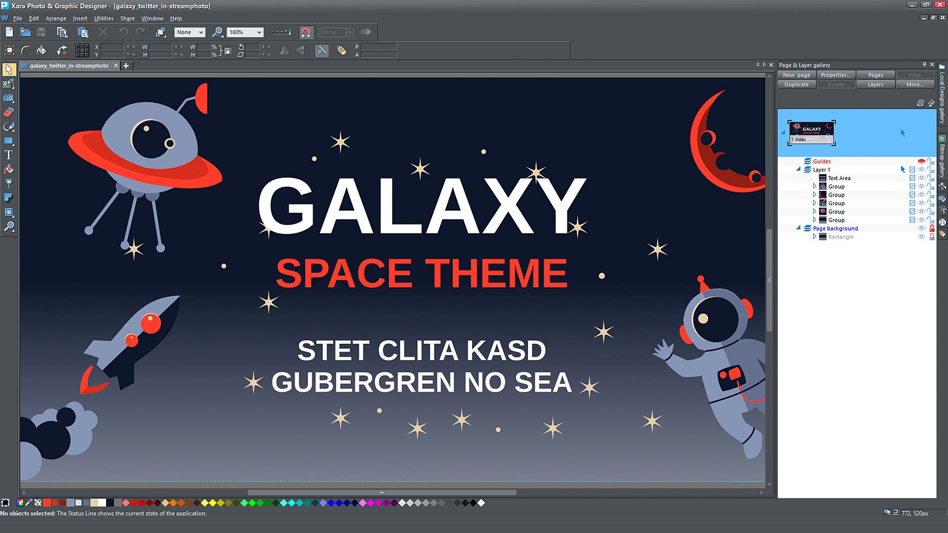Screen dimensions: 948x533
Task: Open the Utilities menu
Action: pos(103,18)
